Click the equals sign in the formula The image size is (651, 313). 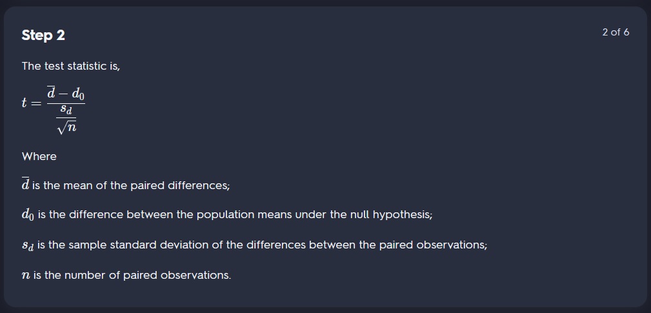[x=36, y=103]
